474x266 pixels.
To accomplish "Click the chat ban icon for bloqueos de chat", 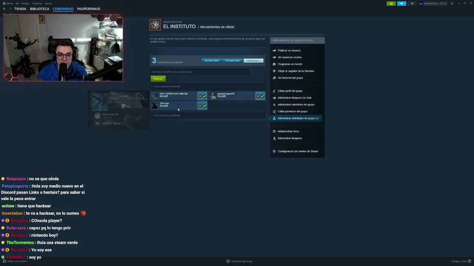I will [x=274, y=98].
